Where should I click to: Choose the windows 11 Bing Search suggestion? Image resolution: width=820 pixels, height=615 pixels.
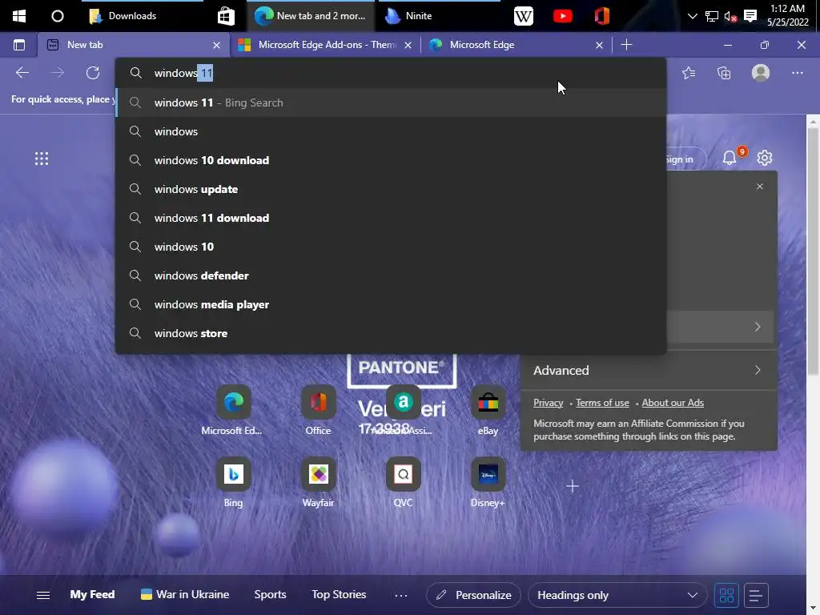[x=390, y=102]
